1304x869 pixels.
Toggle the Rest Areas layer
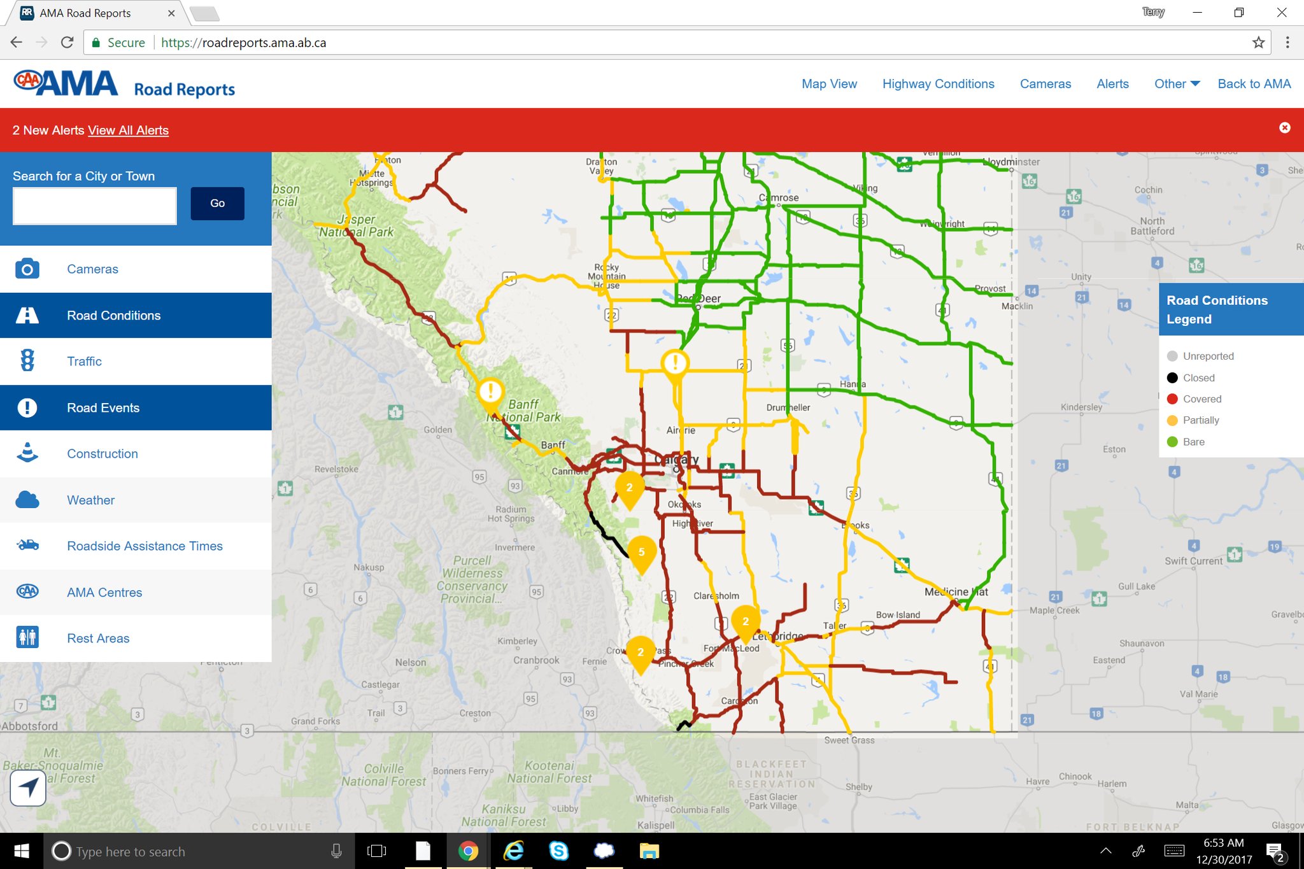[136, 638]
